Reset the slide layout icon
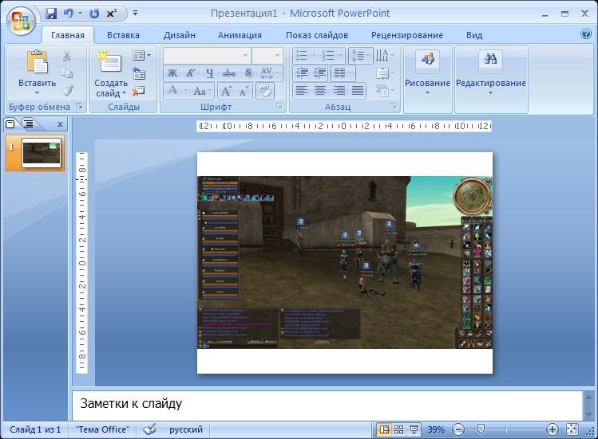 (x=139, y=73)
